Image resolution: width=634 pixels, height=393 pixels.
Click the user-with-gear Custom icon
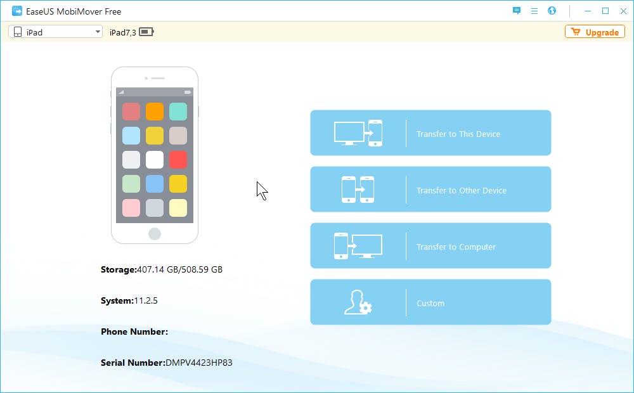coord(358,302)
